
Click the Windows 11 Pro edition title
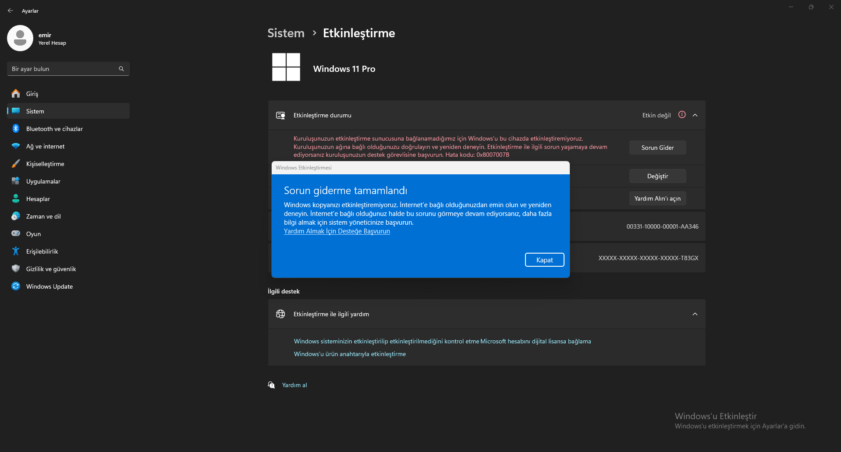(344, 69)
